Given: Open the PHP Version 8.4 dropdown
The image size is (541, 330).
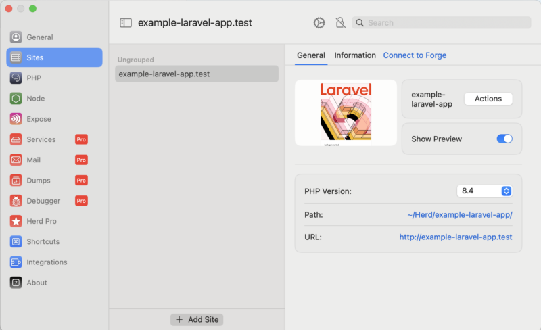Looking at the screenshot, I should pyautogui.click(x=484, y=191).
